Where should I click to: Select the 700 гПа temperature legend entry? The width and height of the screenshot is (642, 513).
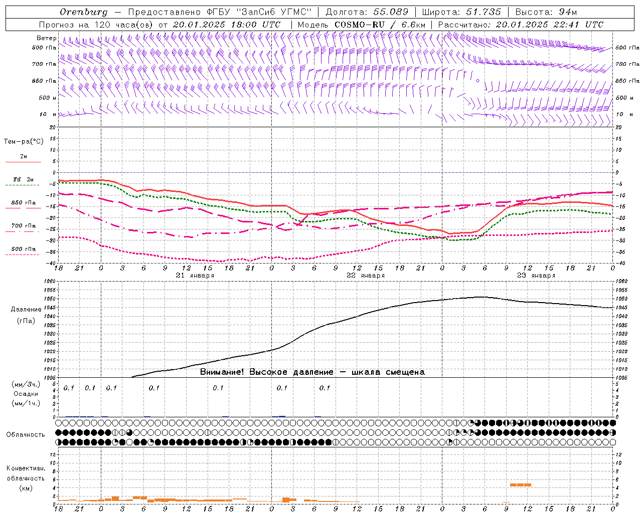[24, 225]
